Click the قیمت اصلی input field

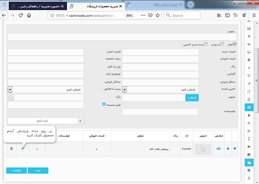(x=46, y=52)
